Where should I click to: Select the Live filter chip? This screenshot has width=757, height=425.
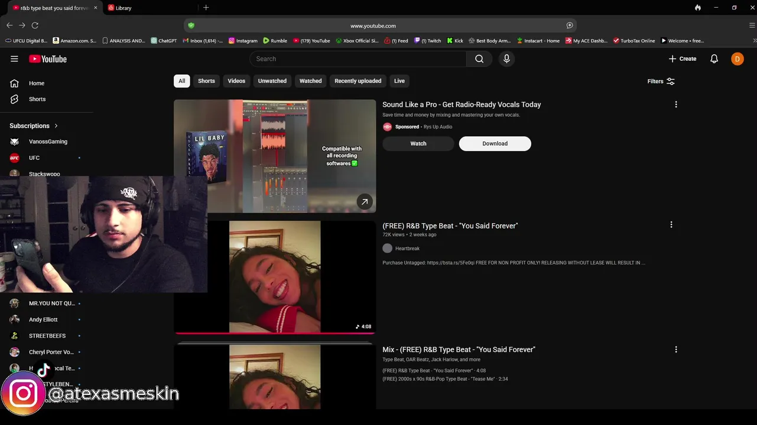[399, 81]
